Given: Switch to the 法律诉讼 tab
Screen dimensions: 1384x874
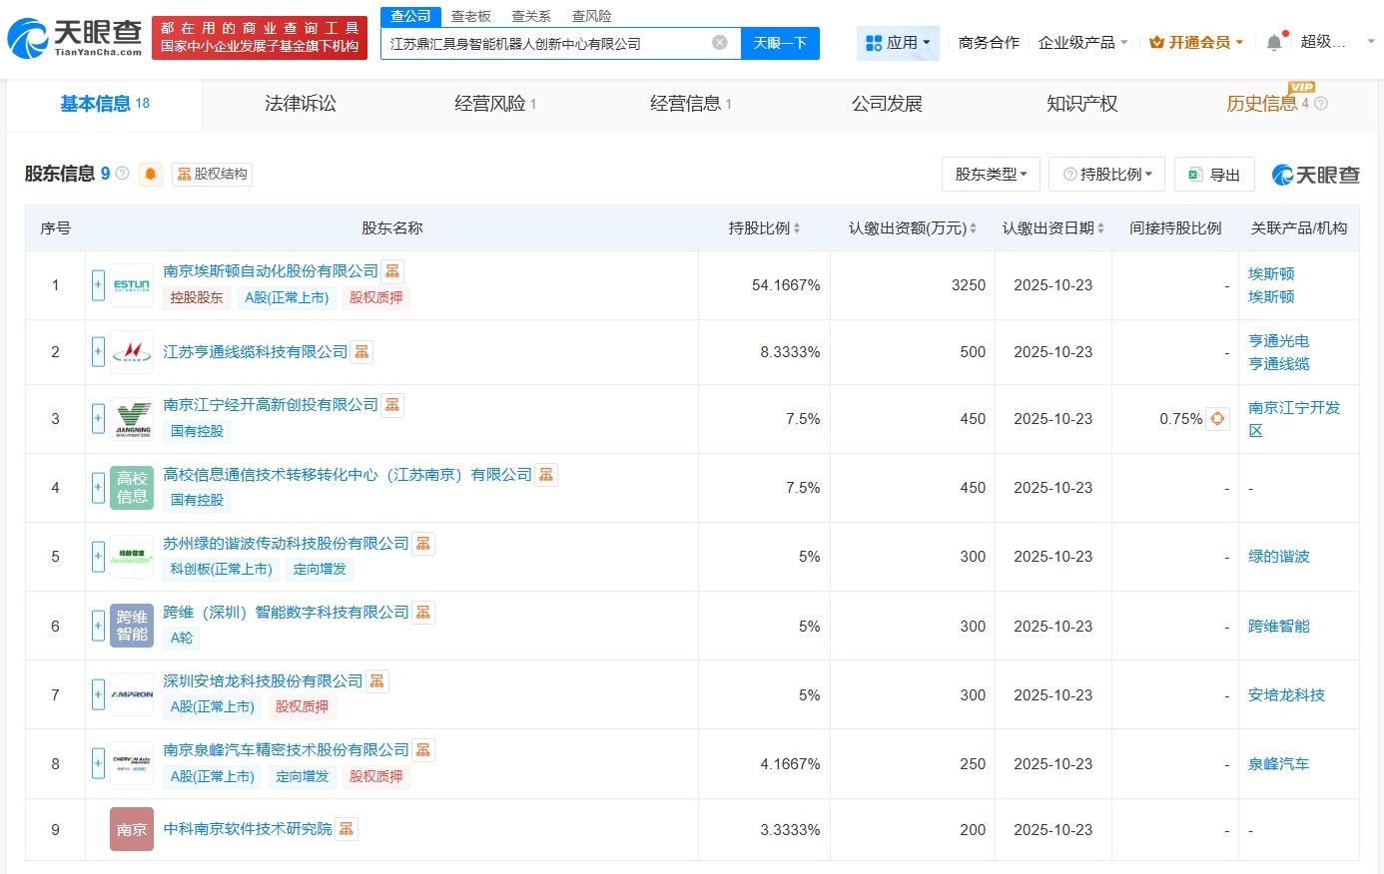Looking at the screenshot, I should 300,104.
